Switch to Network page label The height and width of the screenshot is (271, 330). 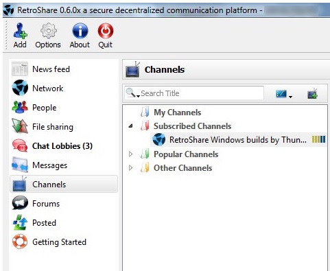(x=48, y=89)
